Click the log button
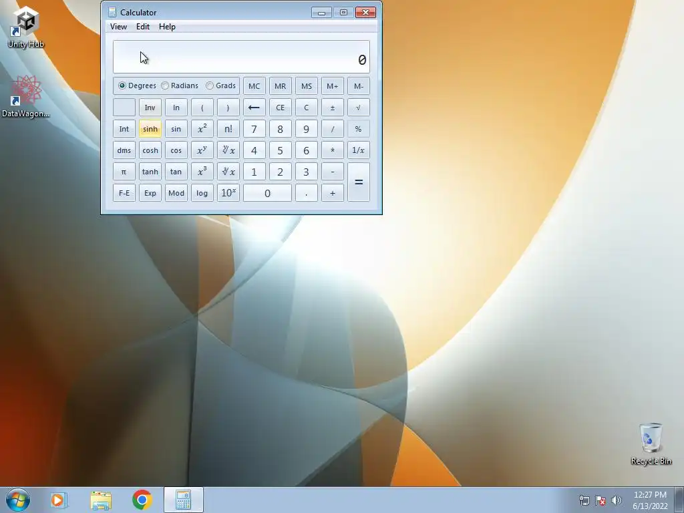Viewport: 684px width, 513px height. [202, 193]
